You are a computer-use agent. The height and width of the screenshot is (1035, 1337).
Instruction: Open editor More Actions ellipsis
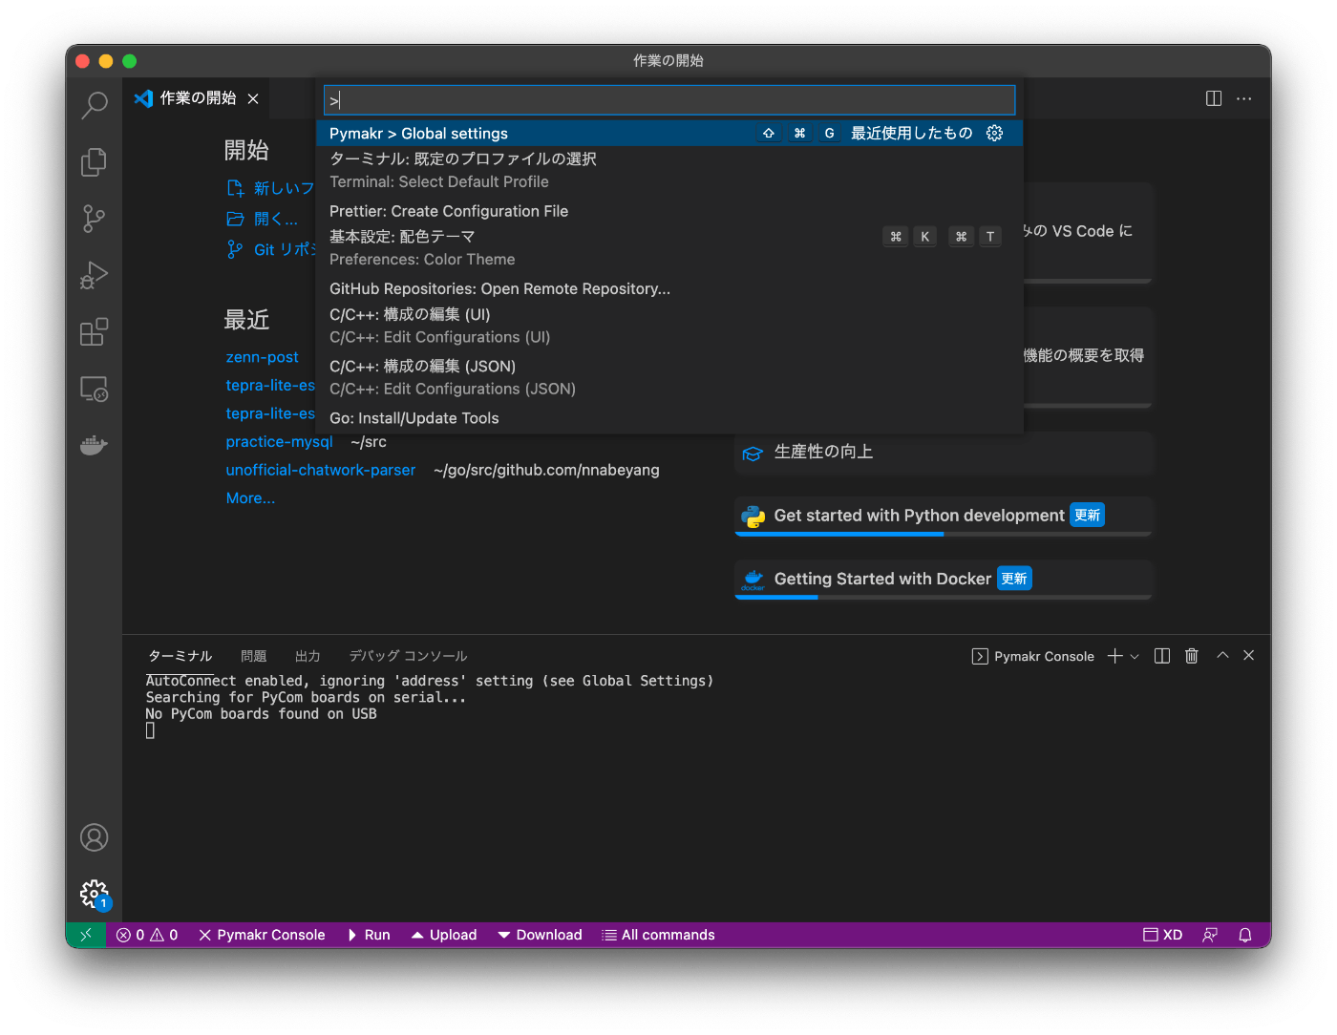coord(1244,98)
